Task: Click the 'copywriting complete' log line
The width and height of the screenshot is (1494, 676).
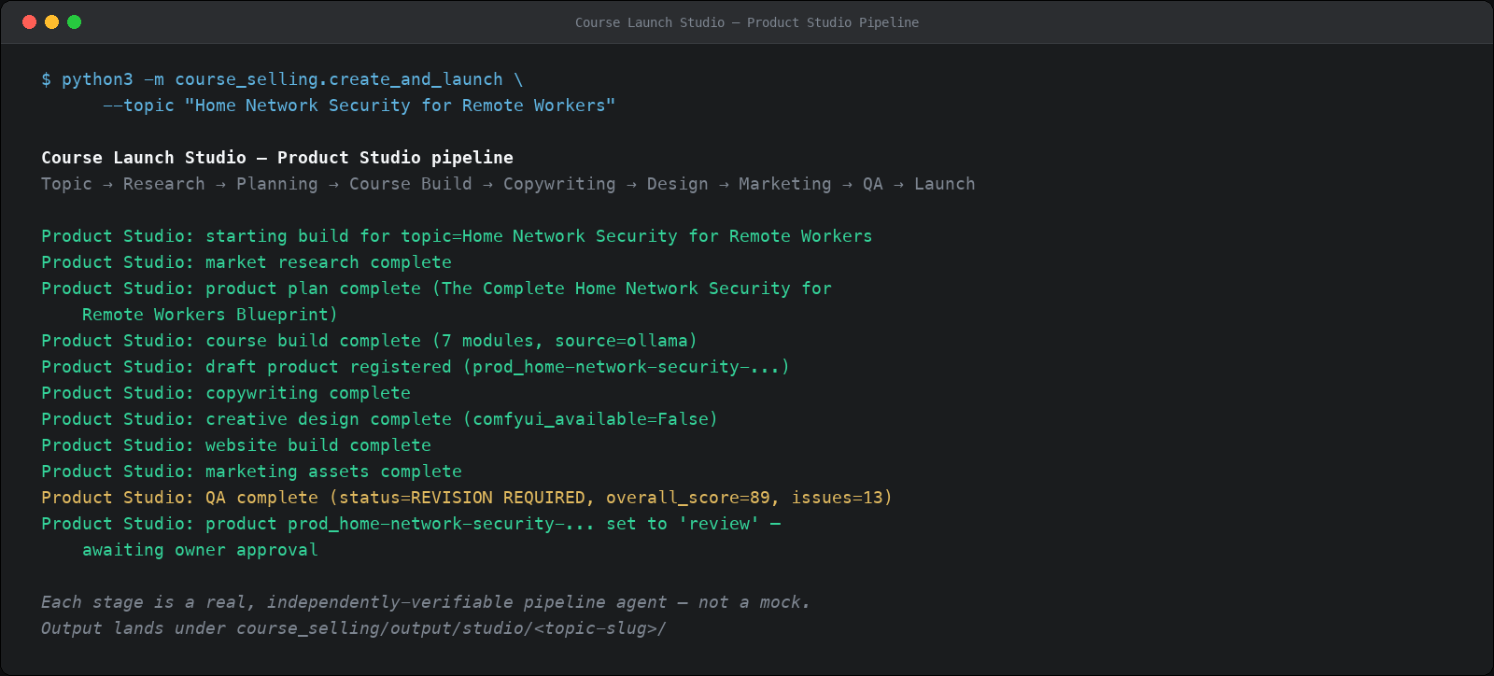Action: click(226, 393)
